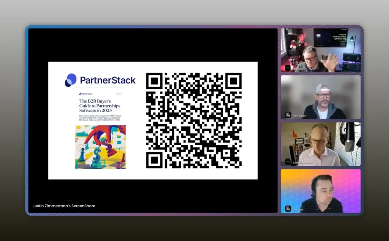This screenshot has height=241, width=389.
Task: Click the PartnerStack wordmark text
Action: (108, 80)
